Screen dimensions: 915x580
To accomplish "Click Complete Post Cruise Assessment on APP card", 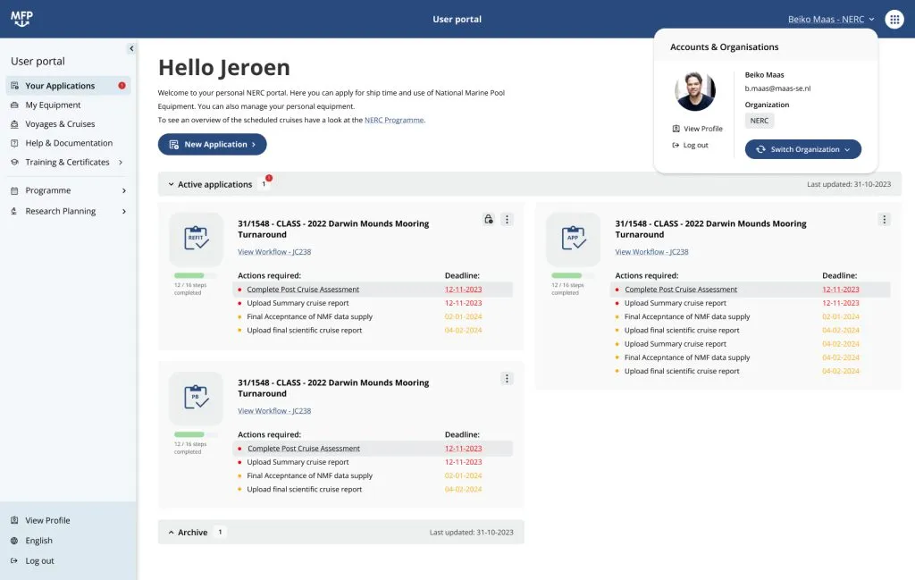I will 681,290.
